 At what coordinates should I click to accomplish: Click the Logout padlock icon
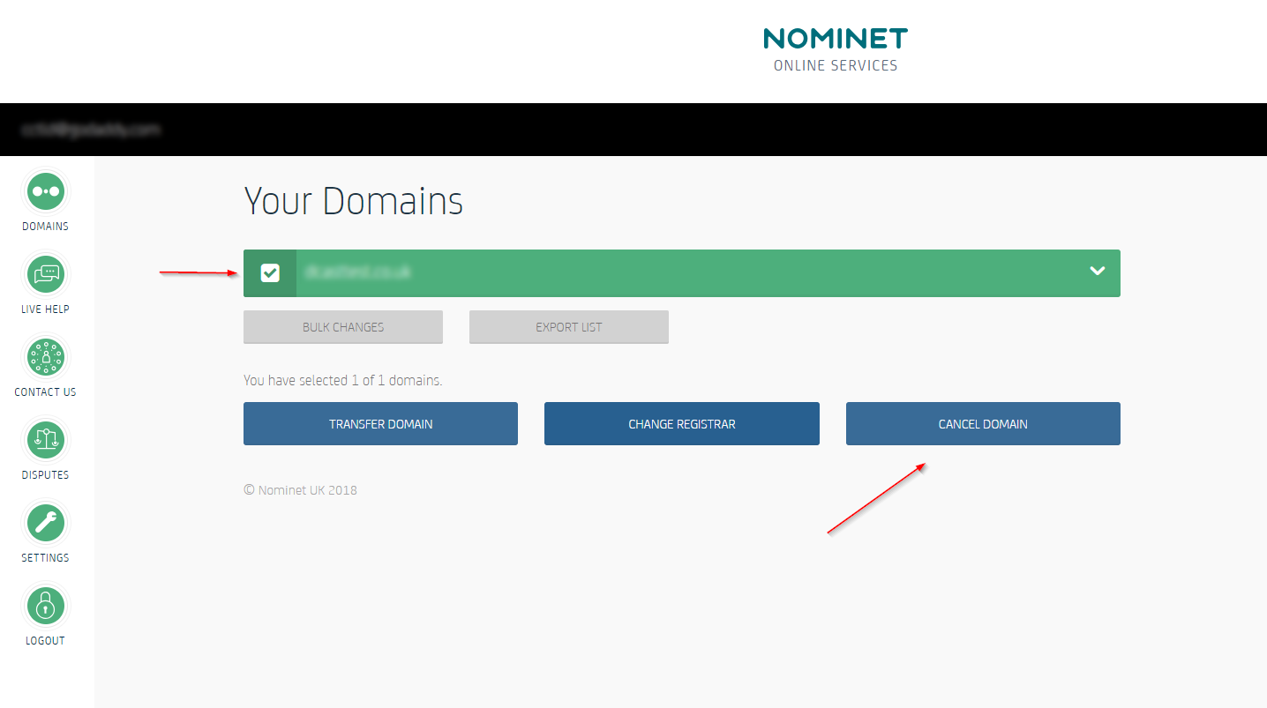[x=45, y=606]
